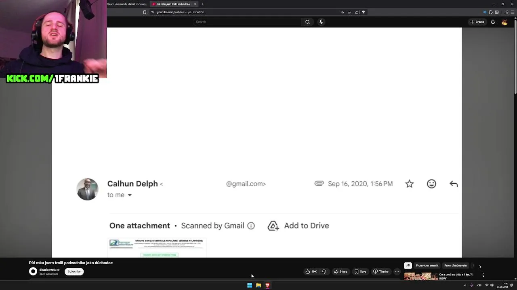Select the All filter chip
The height and width of the screenshot is (290, 517).
click(x=408, y=265)
